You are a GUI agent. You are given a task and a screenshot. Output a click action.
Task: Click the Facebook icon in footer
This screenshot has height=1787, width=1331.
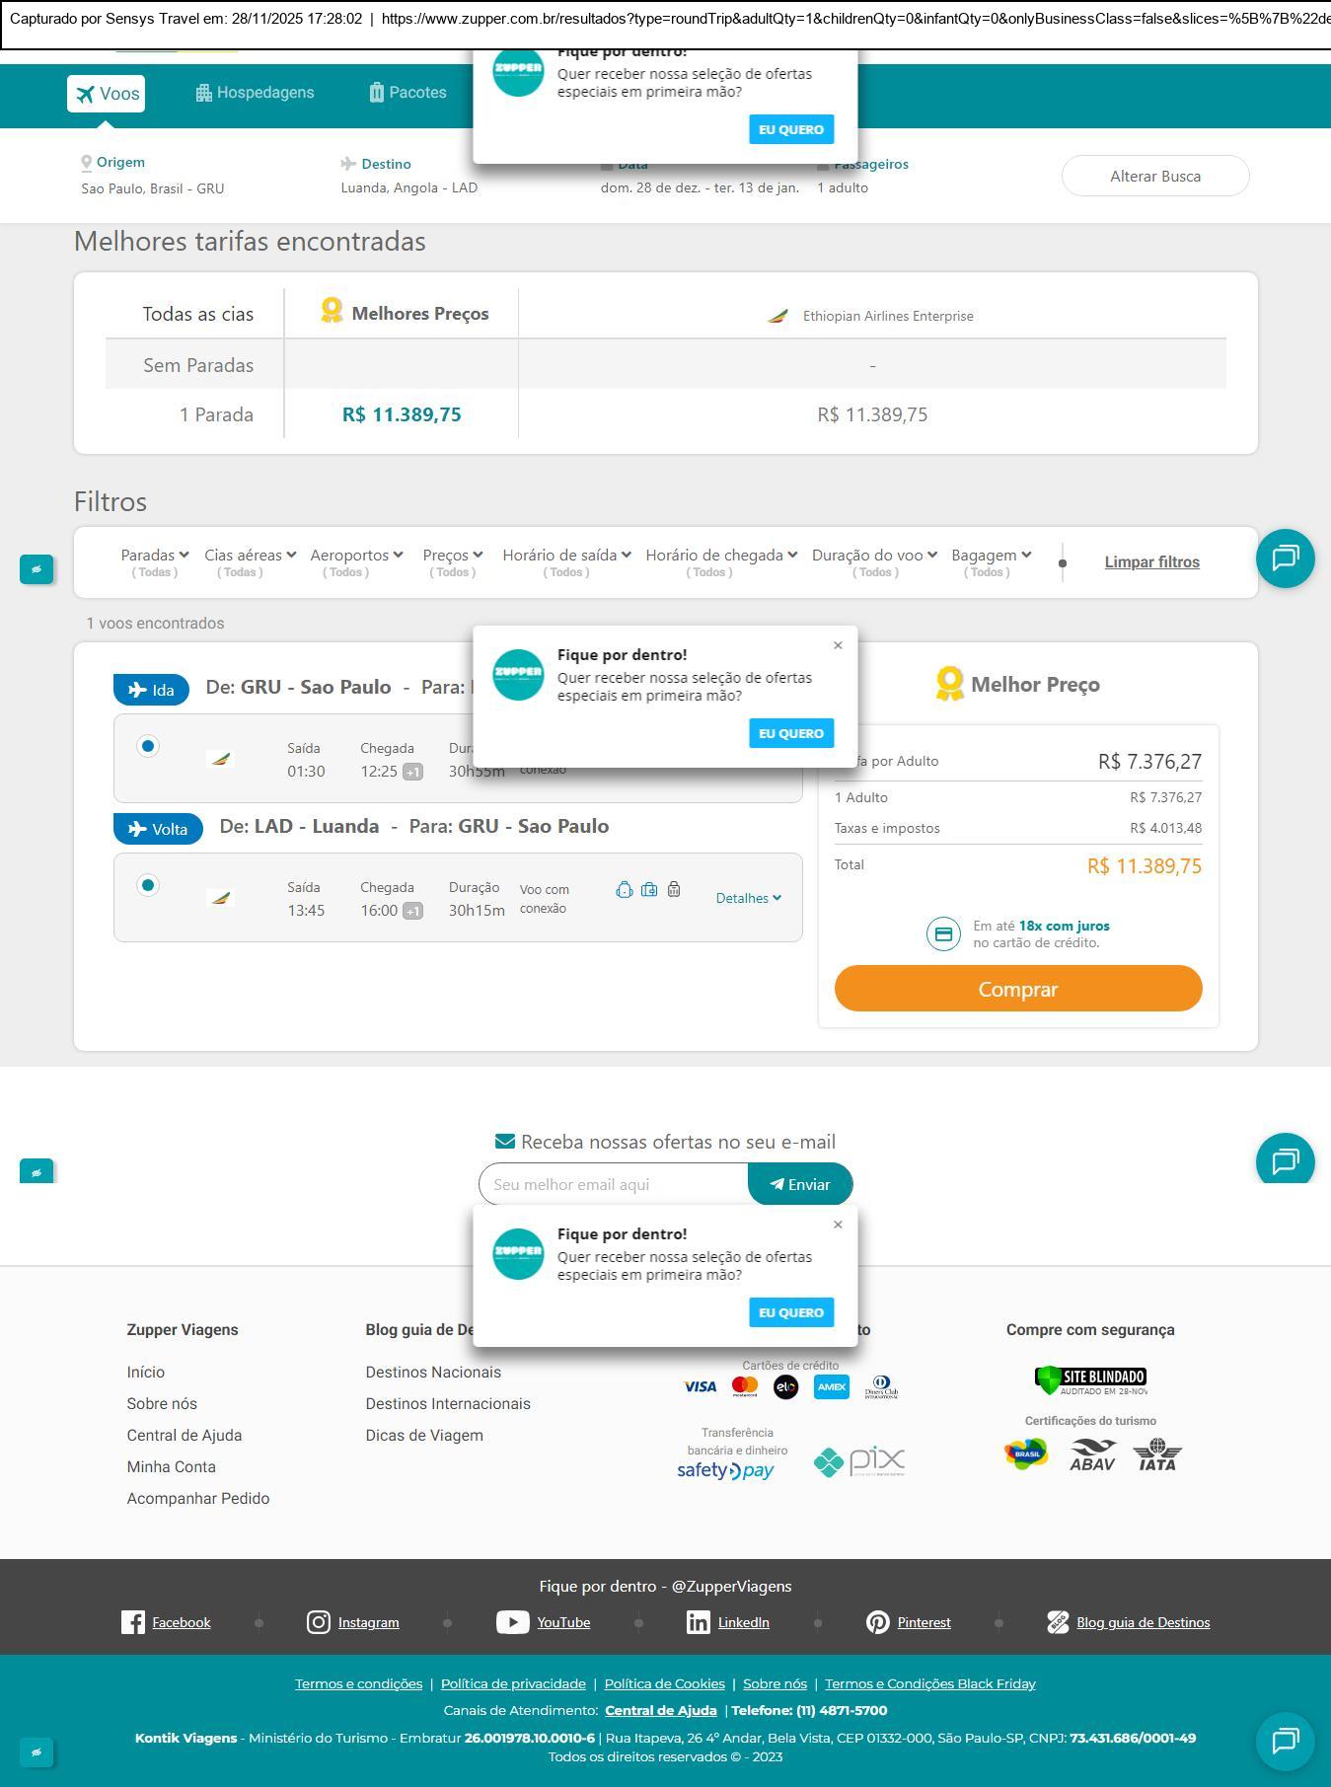click(x=132, y=1622)
